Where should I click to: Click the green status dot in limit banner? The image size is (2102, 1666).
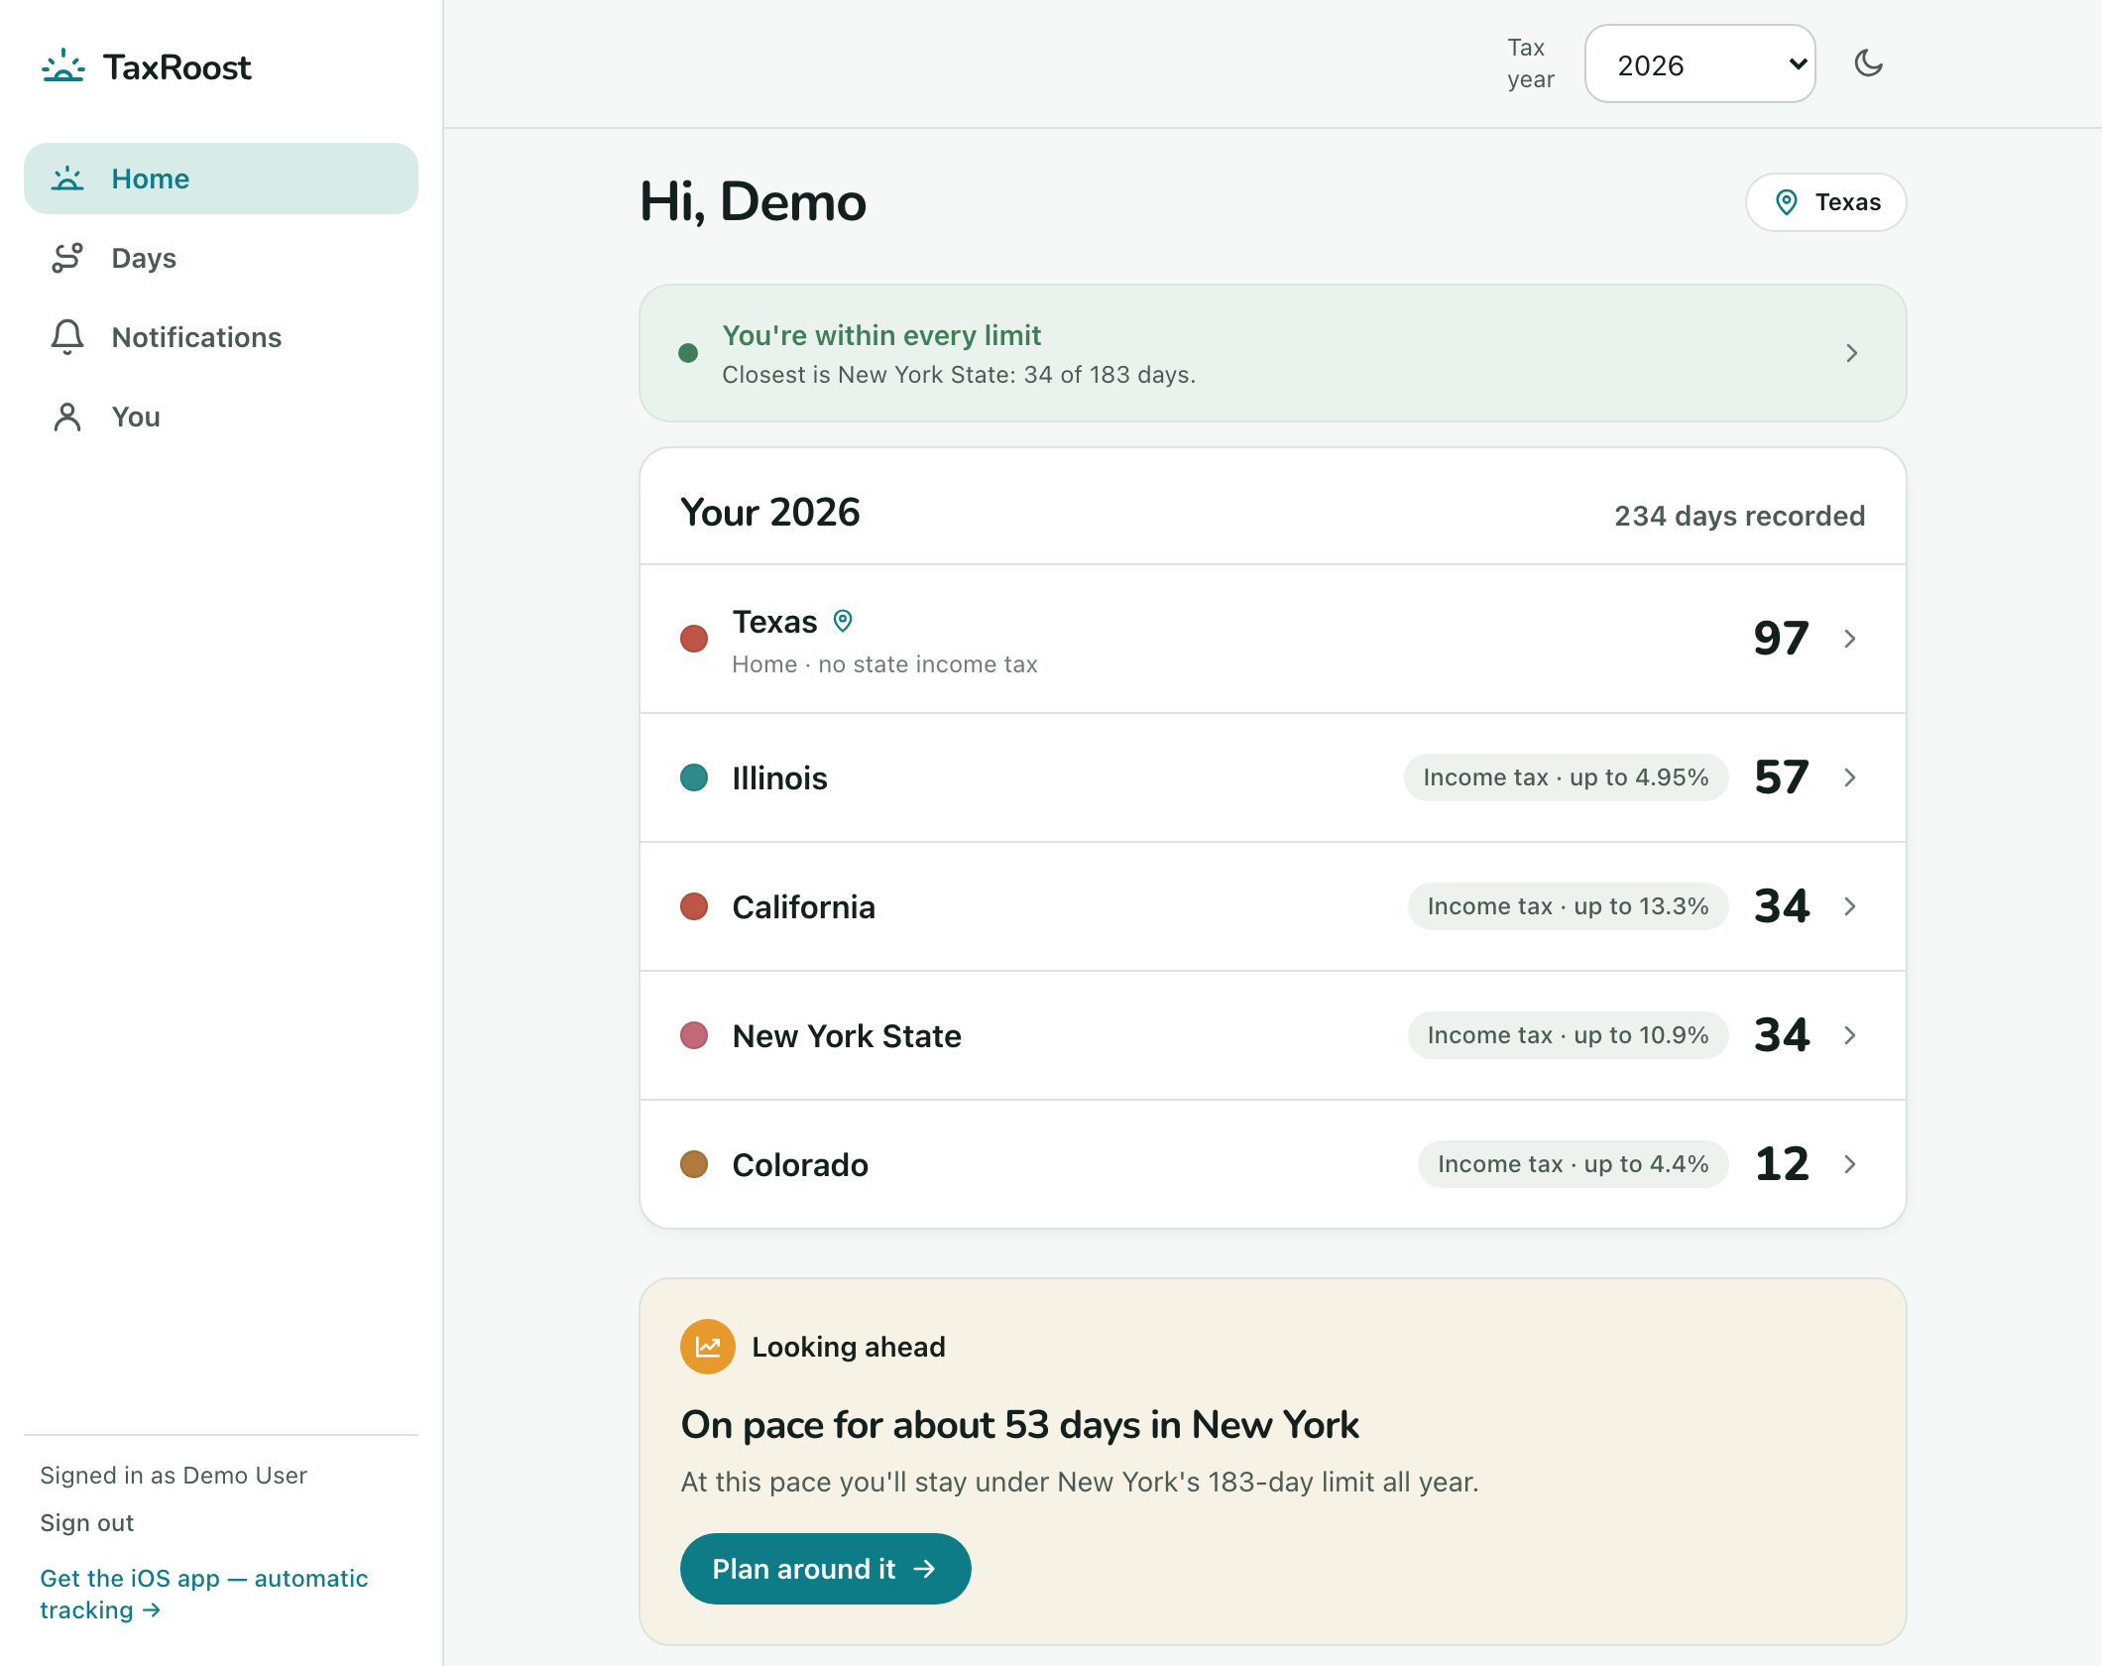pos(688,353)
